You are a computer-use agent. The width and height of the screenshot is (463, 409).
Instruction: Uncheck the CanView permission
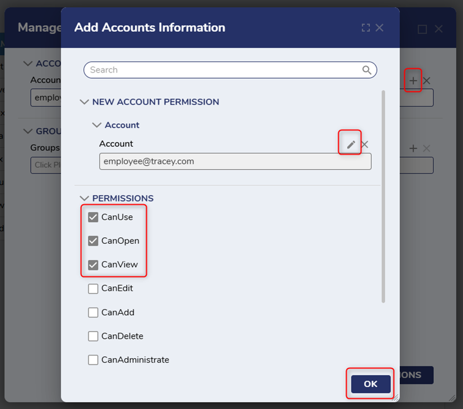pyautogui.click(x=93, y=264)
